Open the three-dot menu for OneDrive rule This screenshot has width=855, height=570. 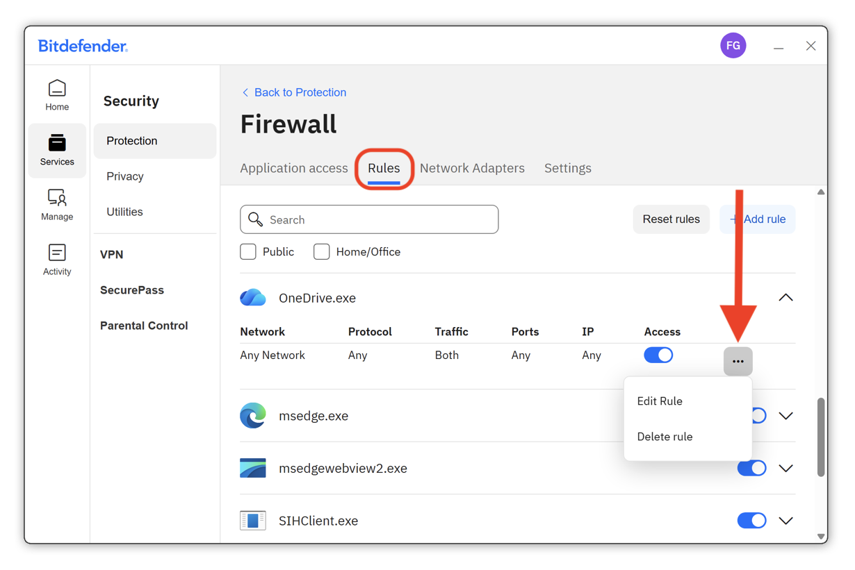(738, 361)
